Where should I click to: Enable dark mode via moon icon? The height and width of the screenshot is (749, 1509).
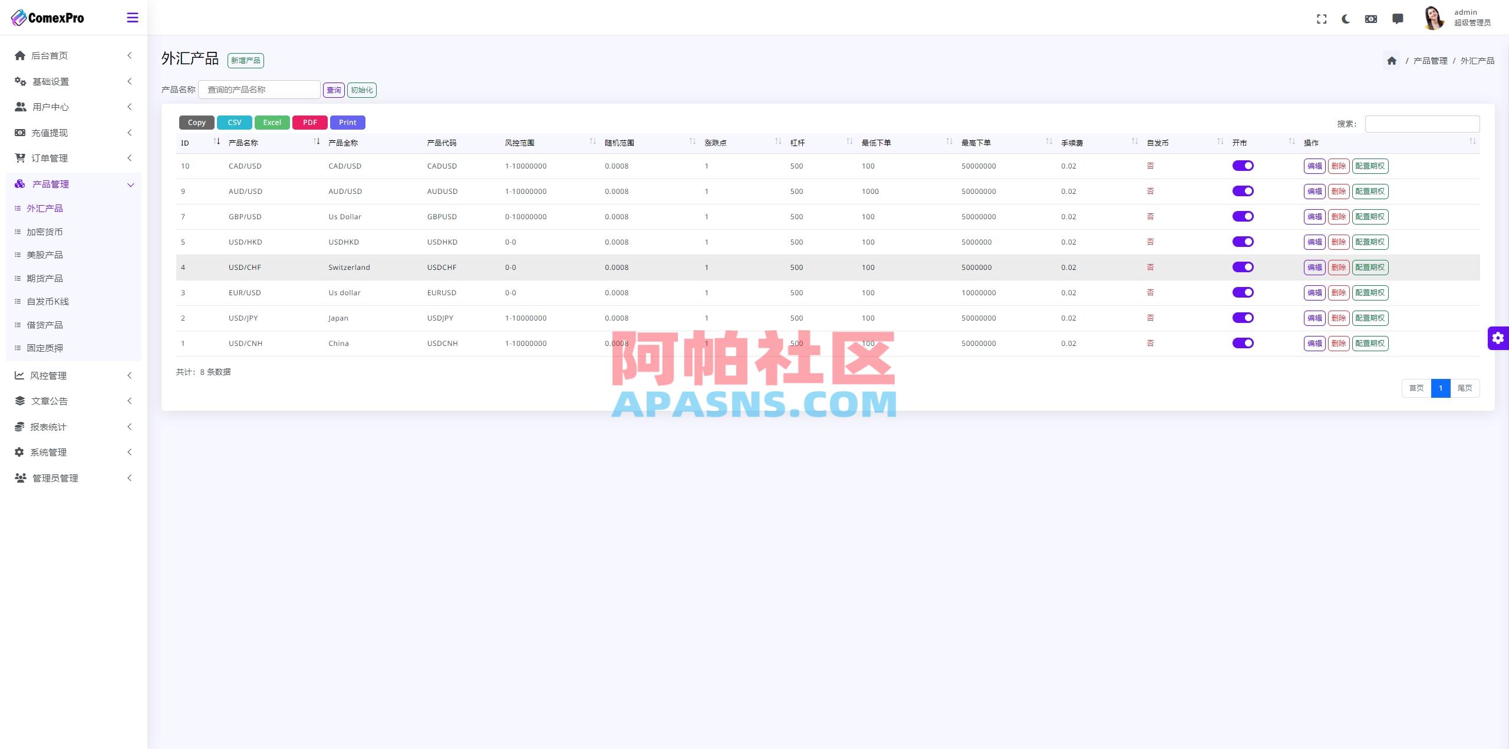coord(1346,18)
